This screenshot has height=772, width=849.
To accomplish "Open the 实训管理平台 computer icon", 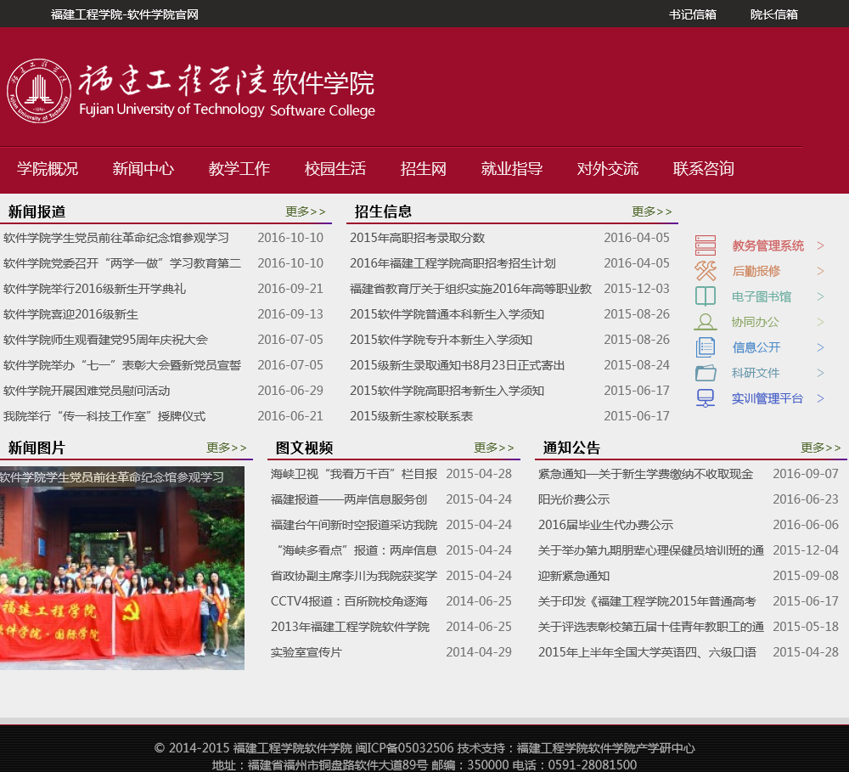I will (x=706, y=398).
